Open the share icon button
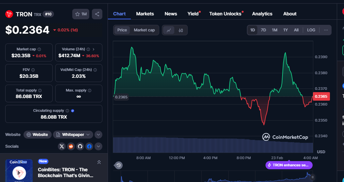344x182 pixels. pos(97,14)
